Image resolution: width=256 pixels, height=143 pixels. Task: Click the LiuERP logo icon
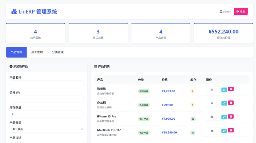[14, 12]
